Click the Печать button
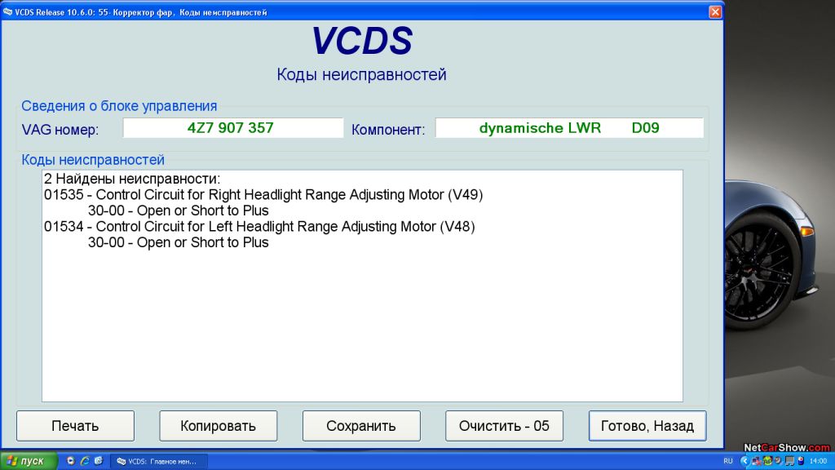Viewport: 835px width, 470px height. click(75, 426)
